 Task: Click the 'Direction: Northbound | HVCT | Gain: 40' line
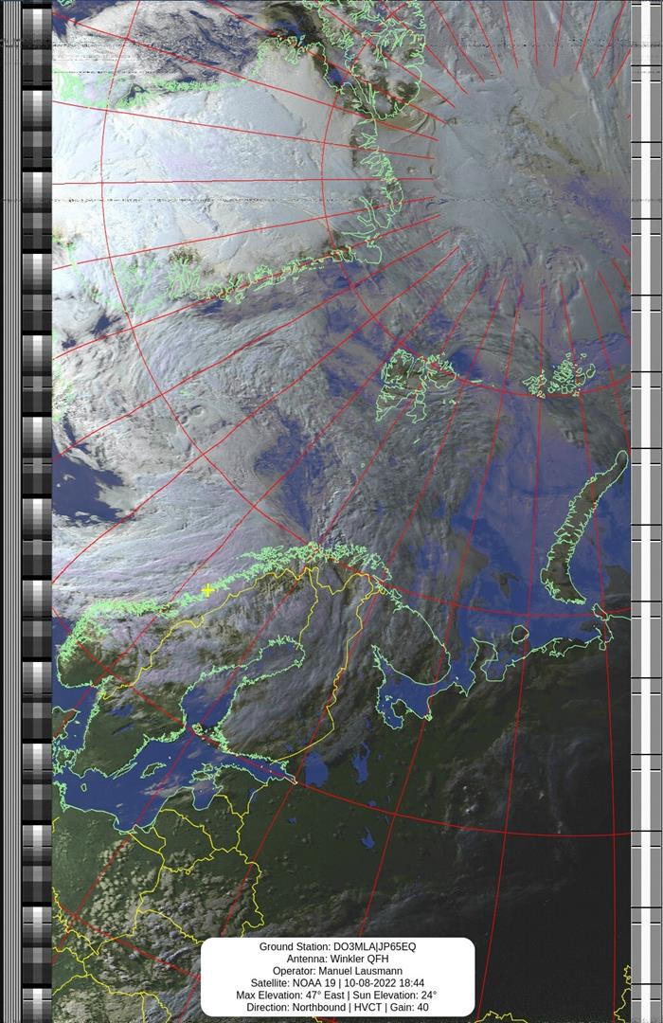tap(337, 1007)
